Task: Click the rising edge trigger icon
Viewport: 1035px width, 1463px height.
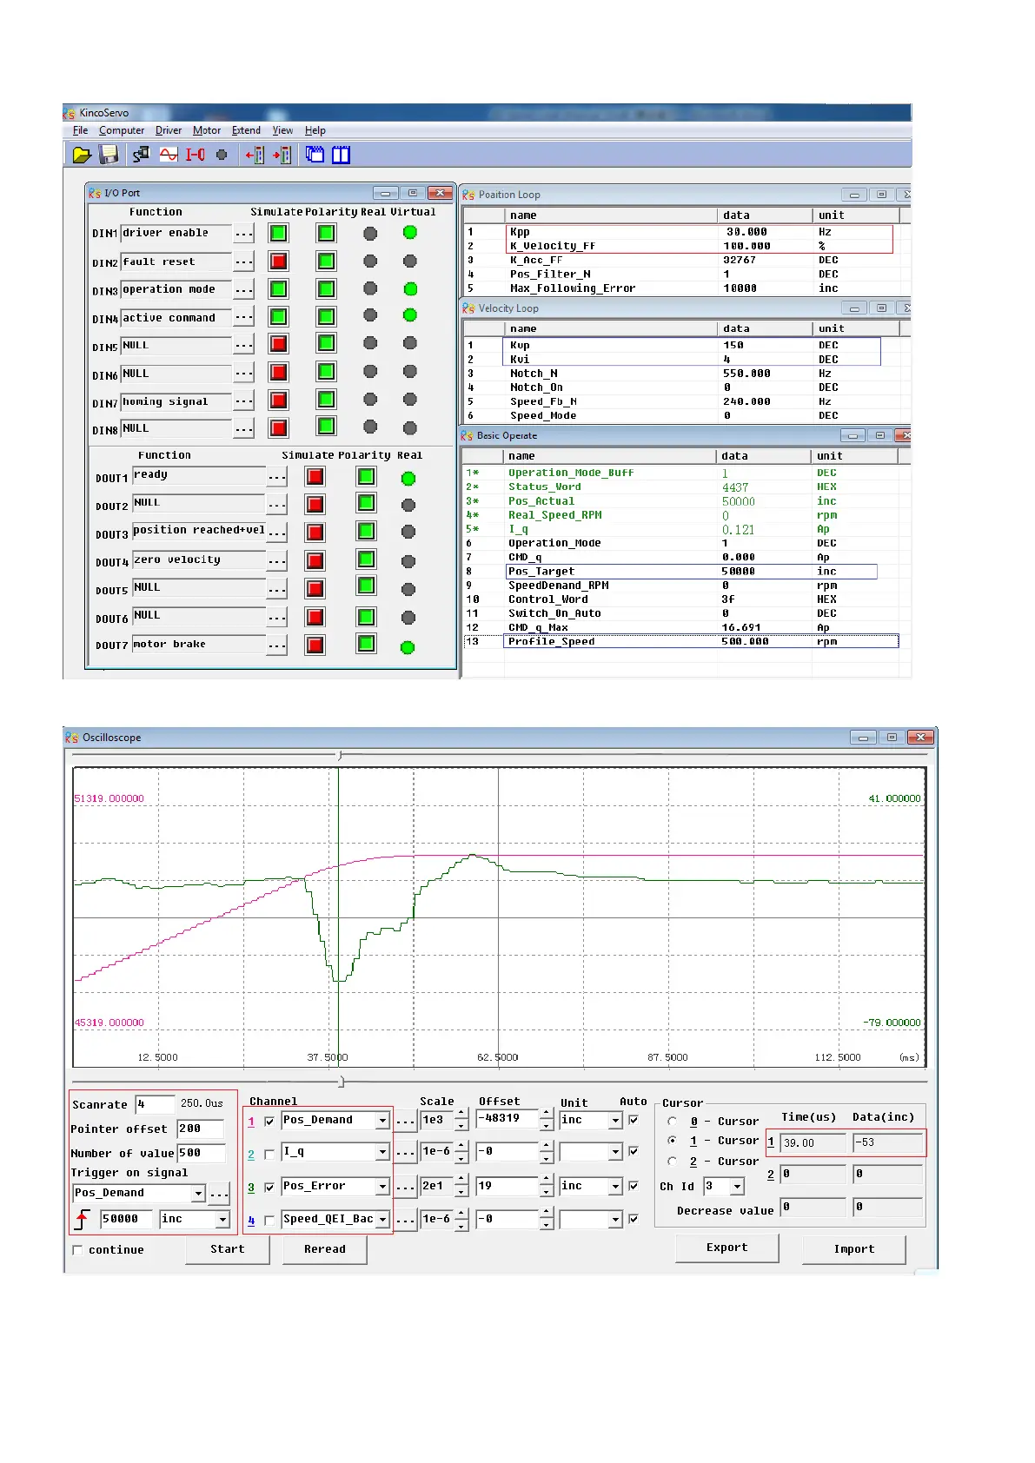Action: (x=83, y=1220)
